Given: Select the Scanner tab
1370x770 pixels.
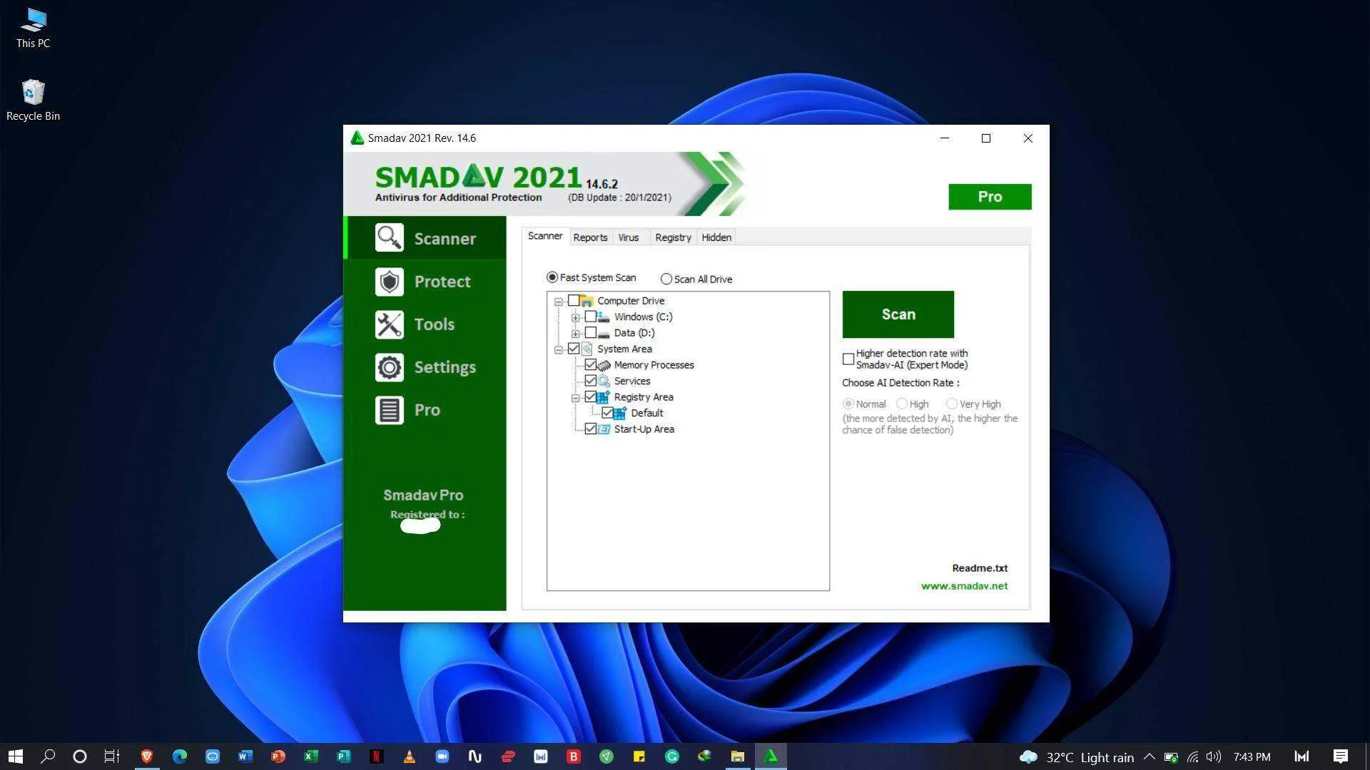Looking at the screenshot, I should pos(545,236).
